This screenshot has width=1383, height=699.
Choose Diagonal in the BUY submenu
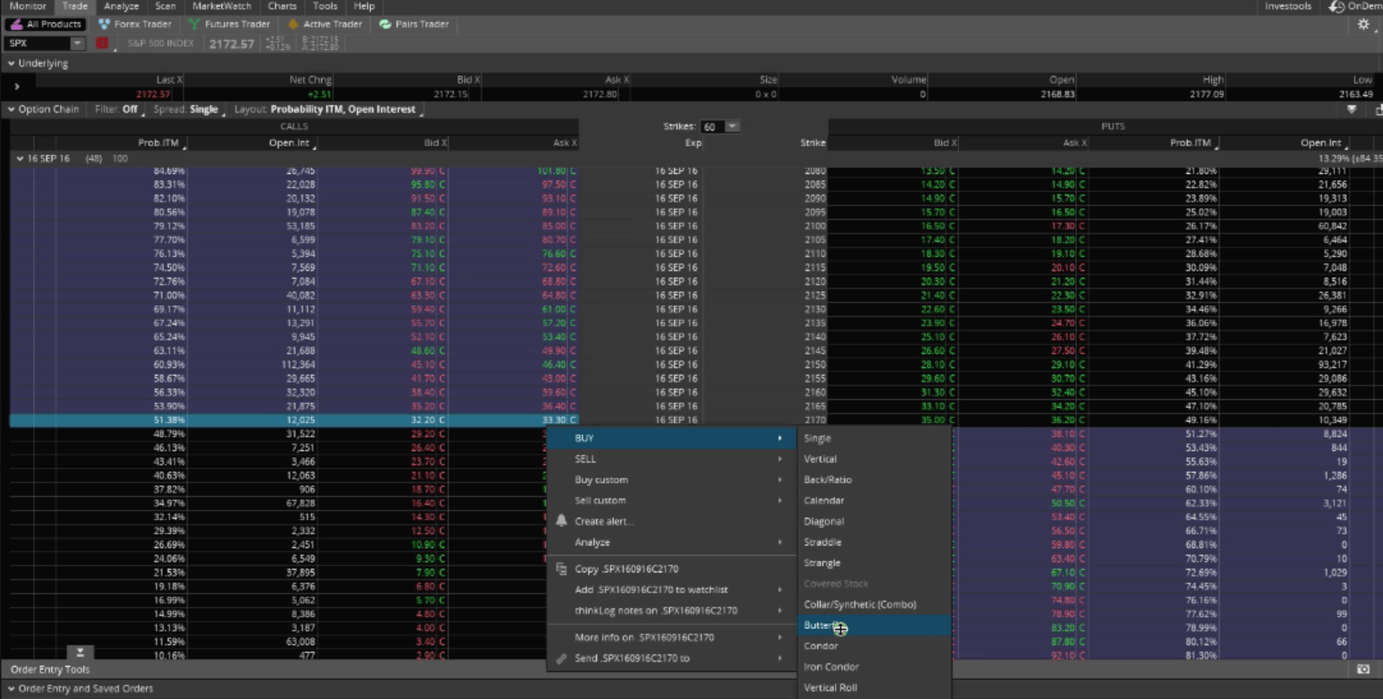[874, 521]
